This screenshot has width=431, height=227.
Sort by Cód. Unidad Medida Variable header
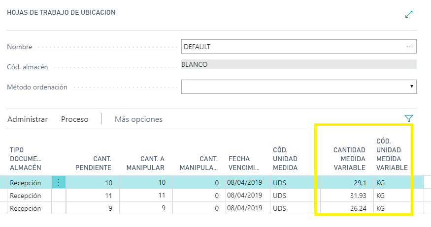[x=392, y=154]
